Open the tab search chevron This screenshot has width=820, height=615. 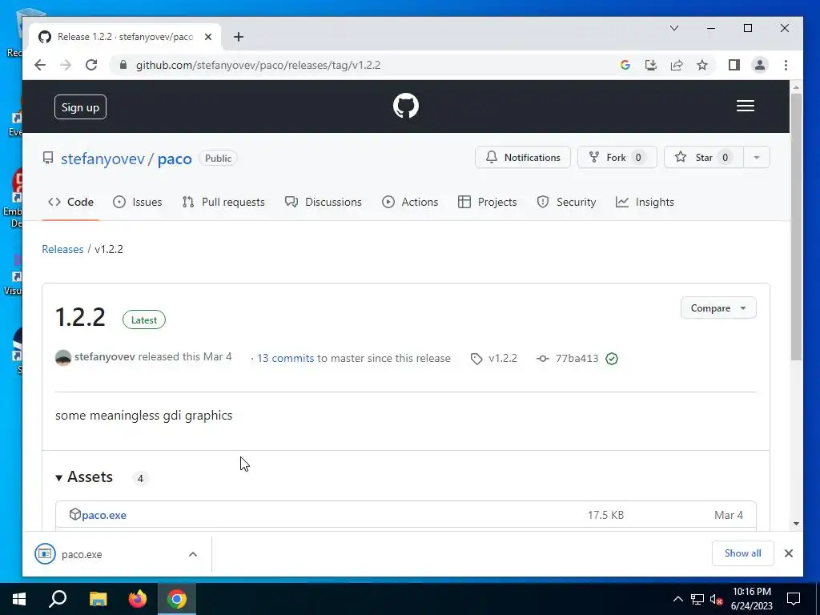coord(674,28)
